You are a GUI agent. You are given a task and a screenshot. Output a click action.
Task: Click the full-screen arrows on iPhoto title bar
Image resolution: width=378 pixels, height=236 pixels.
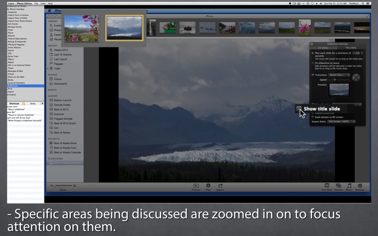[368, 17]
